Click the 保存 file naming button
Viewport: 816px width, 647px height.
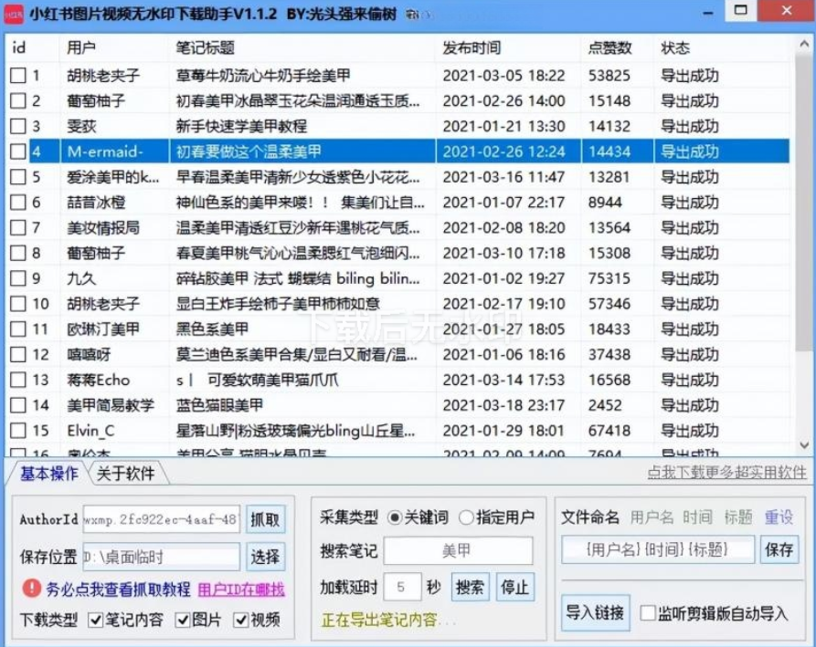(779, 549)
